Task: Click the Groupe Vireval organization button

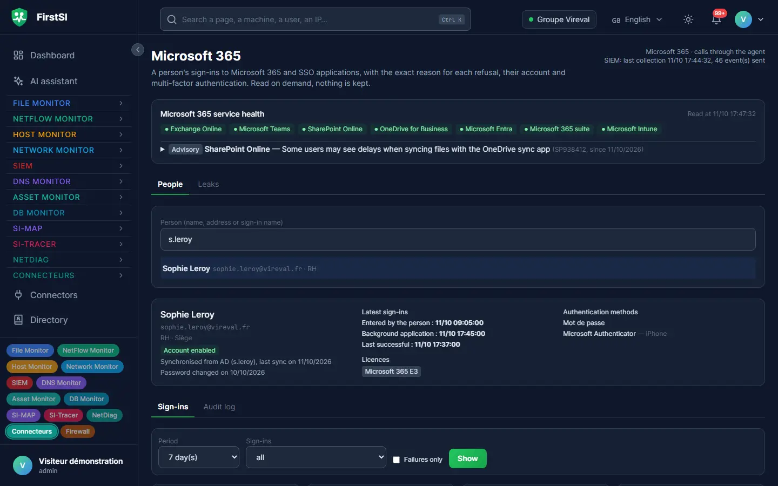Action: point(559,19)
